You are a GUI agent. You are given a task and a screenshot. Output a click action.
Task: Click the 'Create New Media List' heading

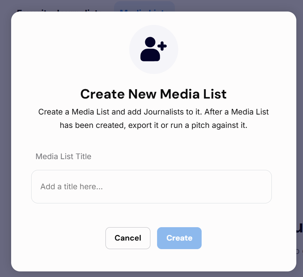[x=153, y=94]
